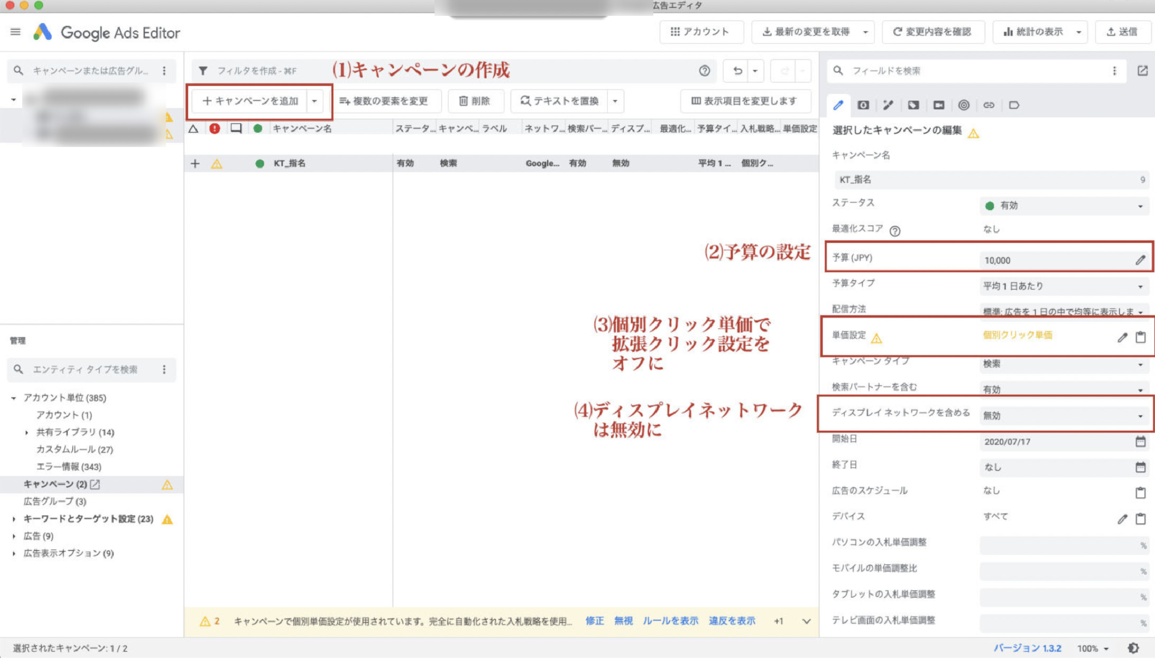Screen dimensions: 1155x663
Task: Toggle the red error column header icon
Action: pyautogui.click(x=215, y=128)
